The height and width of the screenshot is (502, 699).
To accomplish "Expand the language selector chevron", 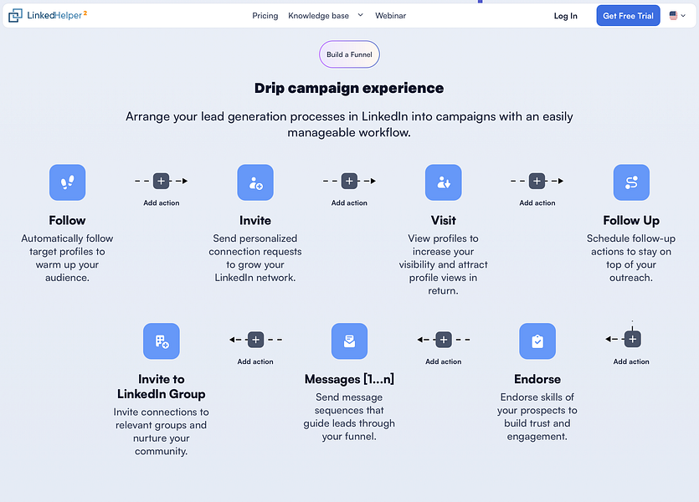I will (683, 16).
